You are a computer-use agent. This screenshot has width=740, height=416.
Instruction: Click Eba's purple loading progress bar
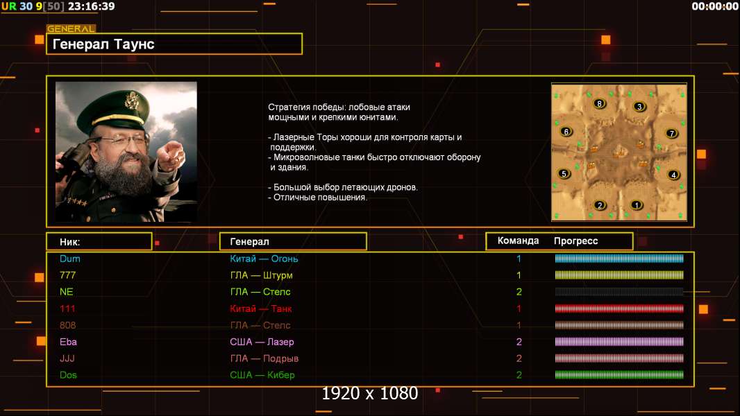(x=619, y=342)
